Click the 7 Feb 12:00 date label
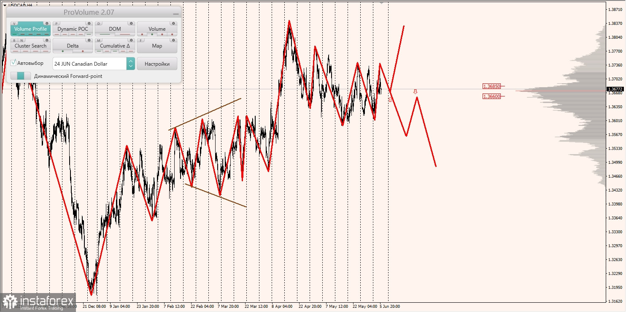Viewport: 626px width, 312px height. coord(175,307)
